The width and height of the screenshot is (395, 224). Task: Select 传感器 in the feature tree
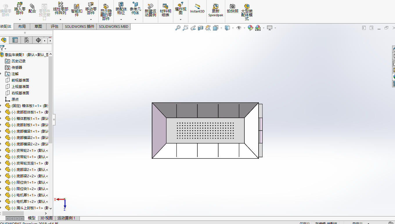(x=17, y=67)
